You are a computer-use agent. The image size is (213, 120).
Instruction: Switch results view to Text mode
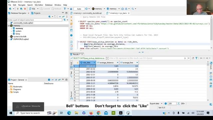(x=71, y=74)
